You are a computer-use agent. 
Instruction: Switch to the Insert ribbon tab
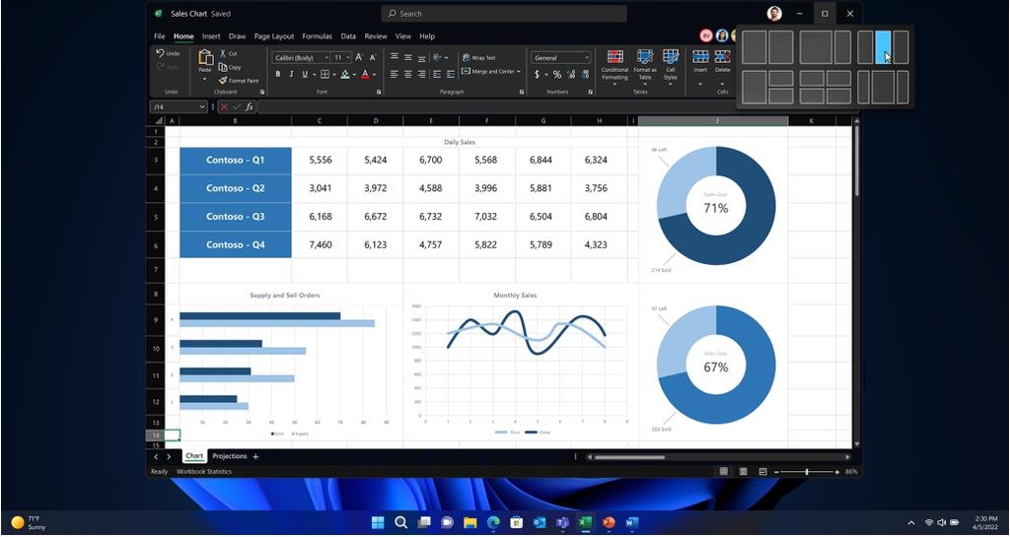[211, 36]
